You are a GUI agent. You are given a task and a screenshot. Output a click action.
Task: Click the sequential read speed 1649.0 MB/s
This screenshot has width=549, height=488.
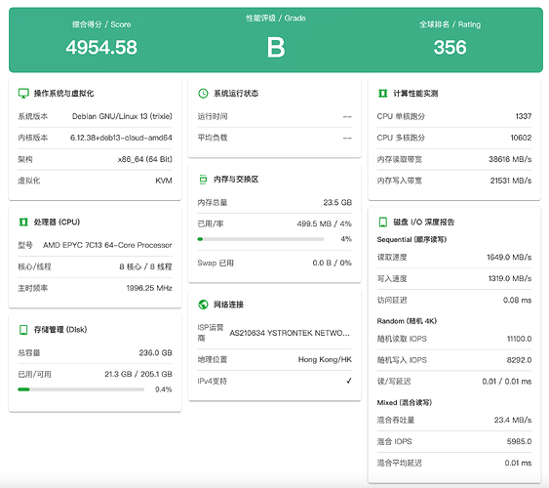(509, 258)
